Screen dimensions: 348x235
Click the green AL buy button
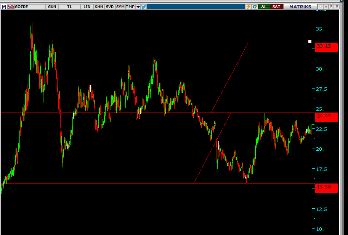click(x=264, y=6)
